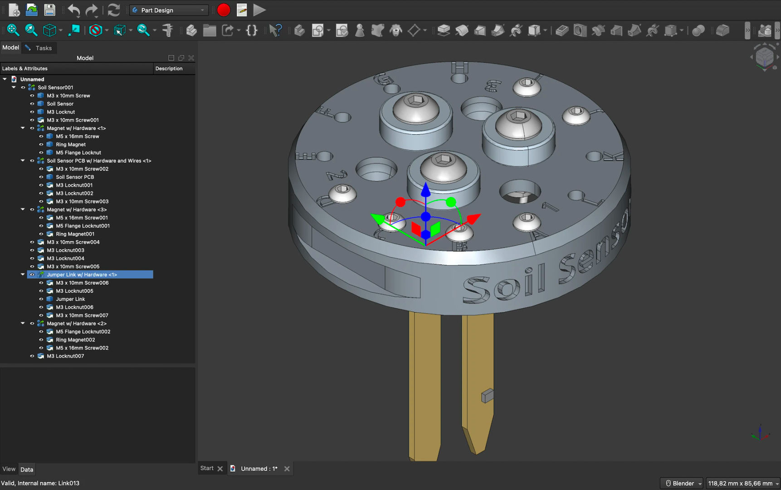Collapse the Magnet w/ Hardware <1> group
The width and height of the screenshot is (781, 490).
click(22, 128)
